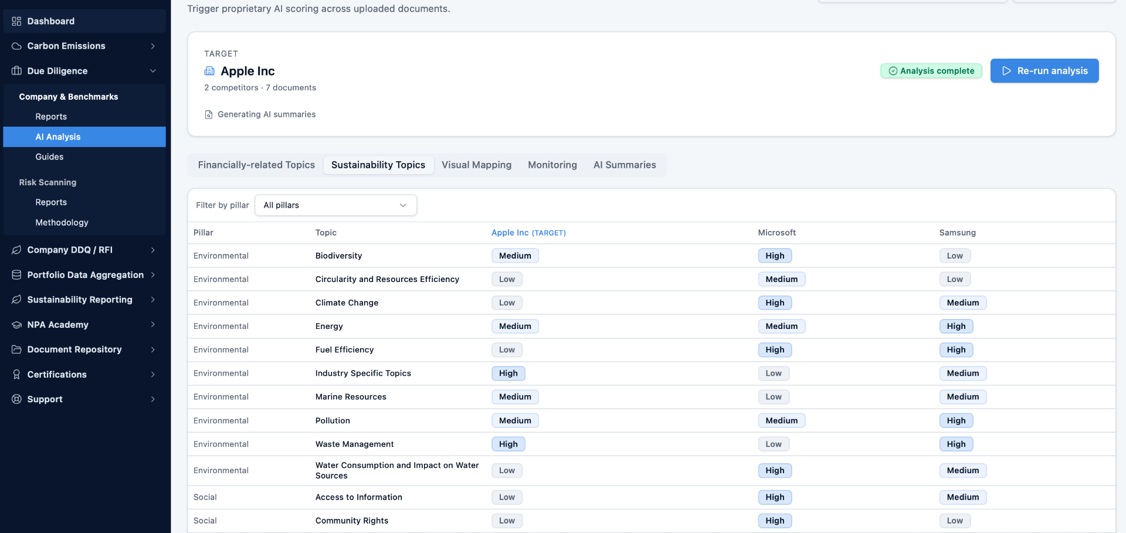Click the Document Repository folder icon
Image resolution: width=1126 pixels, height=533 pixels.
point(16,349)
